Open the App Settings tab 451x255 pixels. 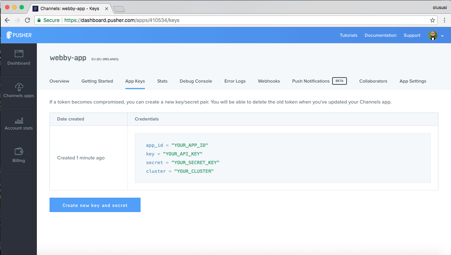coord(413,81)
